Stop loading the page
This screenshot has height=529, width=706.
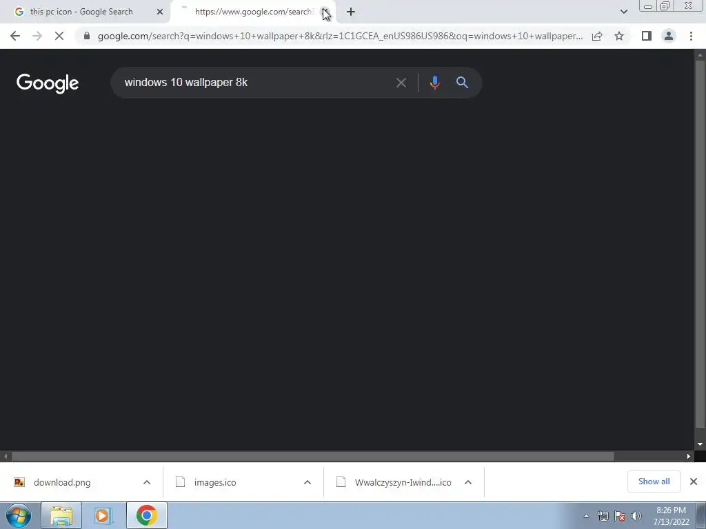click(59, 36)
